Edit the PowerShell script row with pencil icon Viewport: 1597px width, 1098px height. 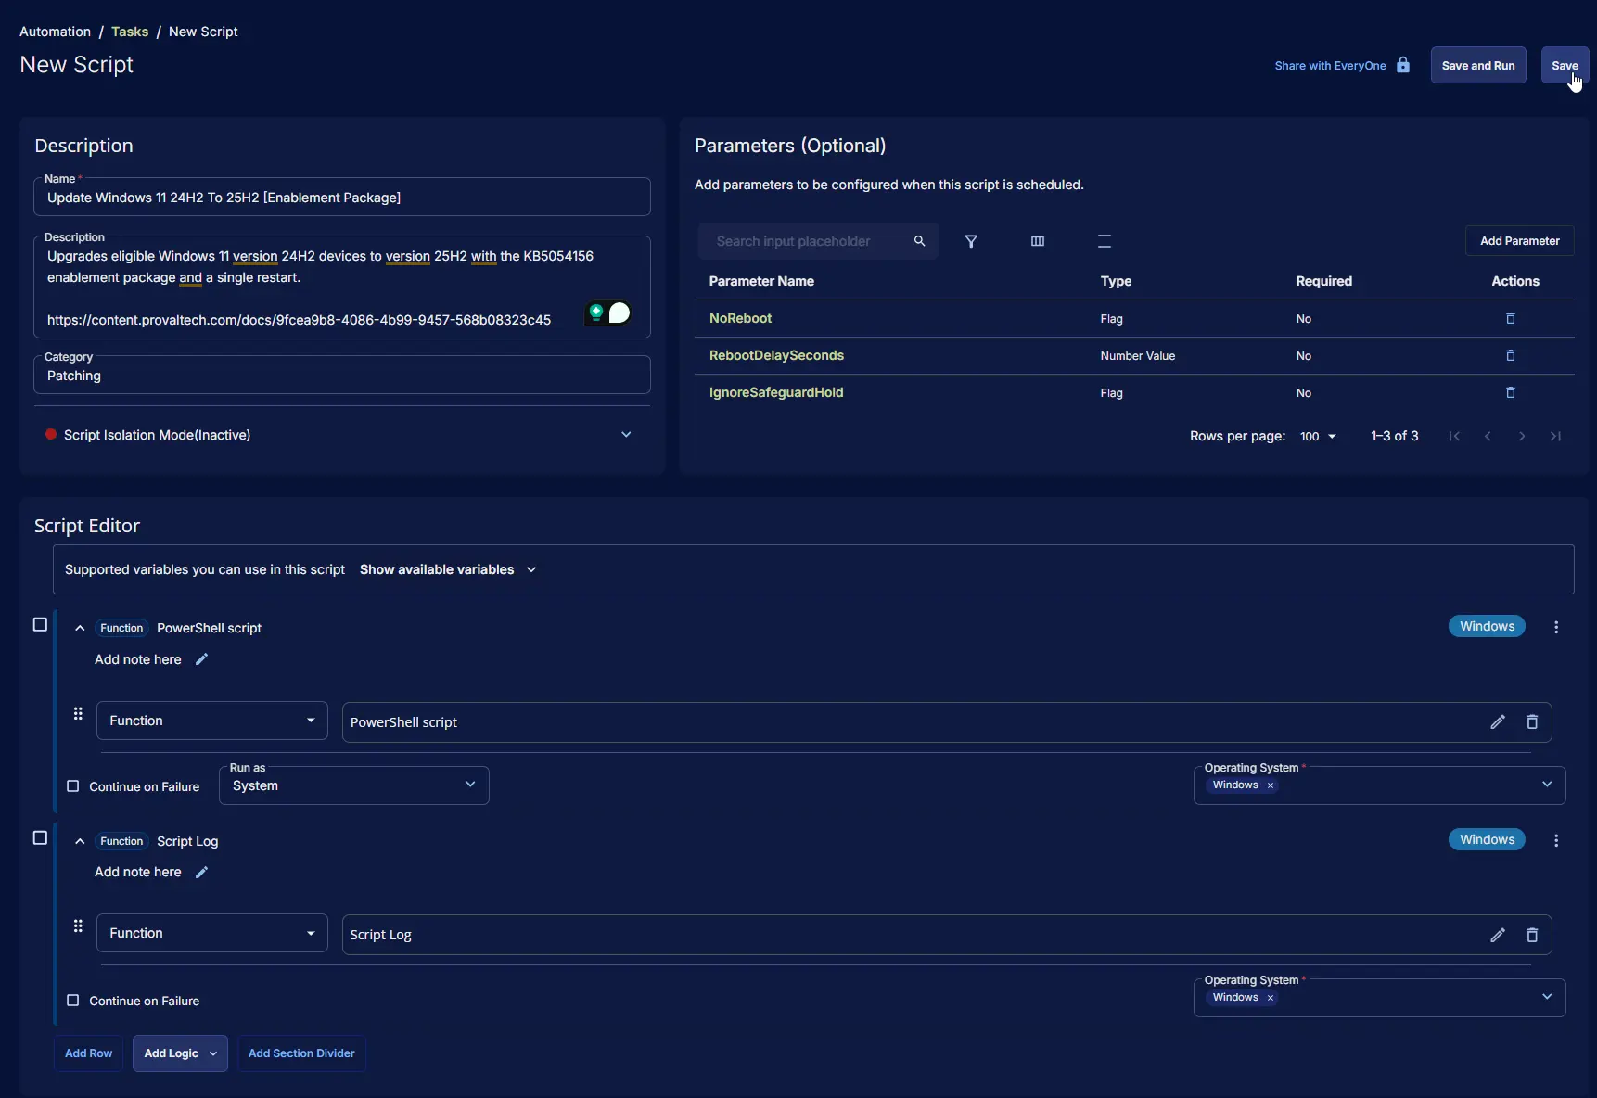[1497, 722]
